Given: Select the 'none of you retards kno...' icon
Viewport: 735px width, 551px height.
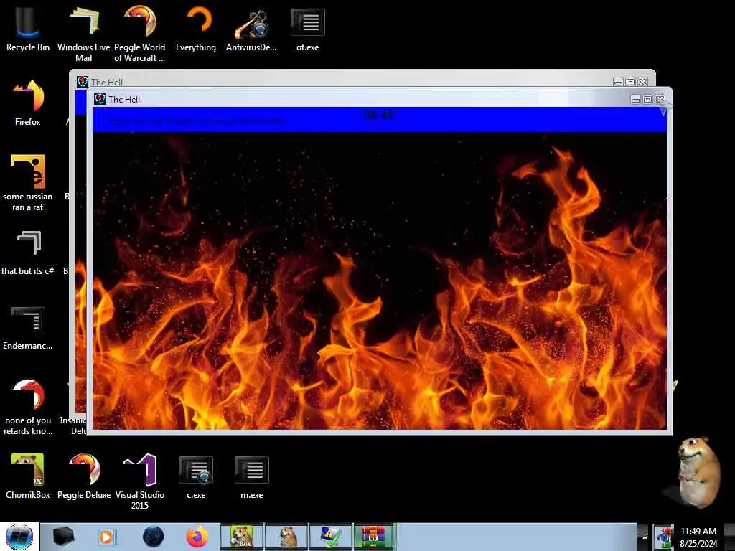Looking at the screenshot, I should coord(28,407).
